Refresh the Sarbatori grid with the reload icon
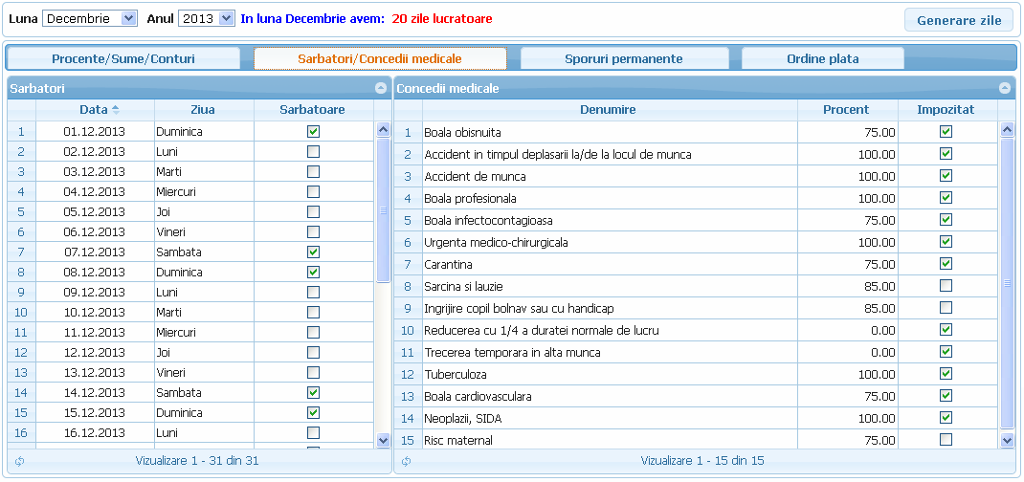This screenshot has height=482, width=1024. (19, 461)
